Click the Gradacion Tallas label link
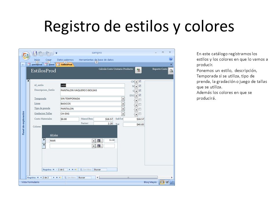The width and height of the screenshot is (278, 208). click(x=43, y=113)
